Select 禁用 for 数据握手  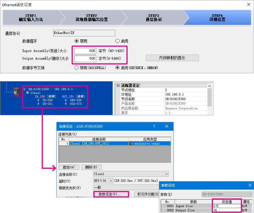click(76, 41)
